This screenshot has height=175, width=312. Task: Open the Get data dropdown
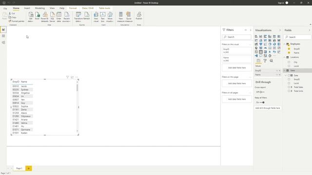(x=31, y=17)
